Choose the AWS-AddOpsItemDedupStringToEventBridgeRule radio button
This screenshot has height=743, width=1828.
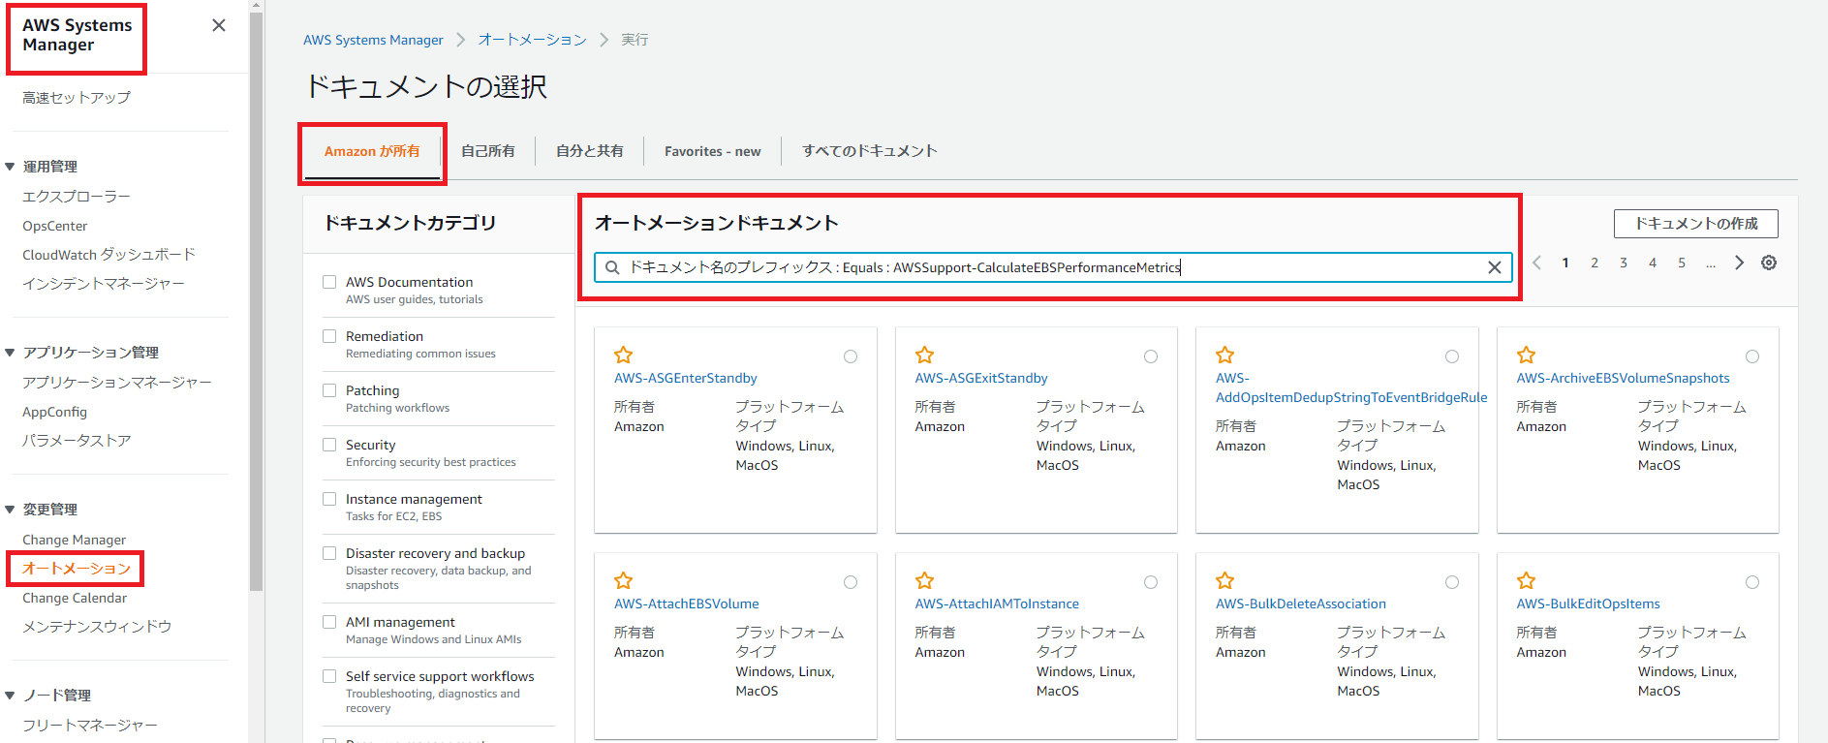click(x=1452, y=356)
